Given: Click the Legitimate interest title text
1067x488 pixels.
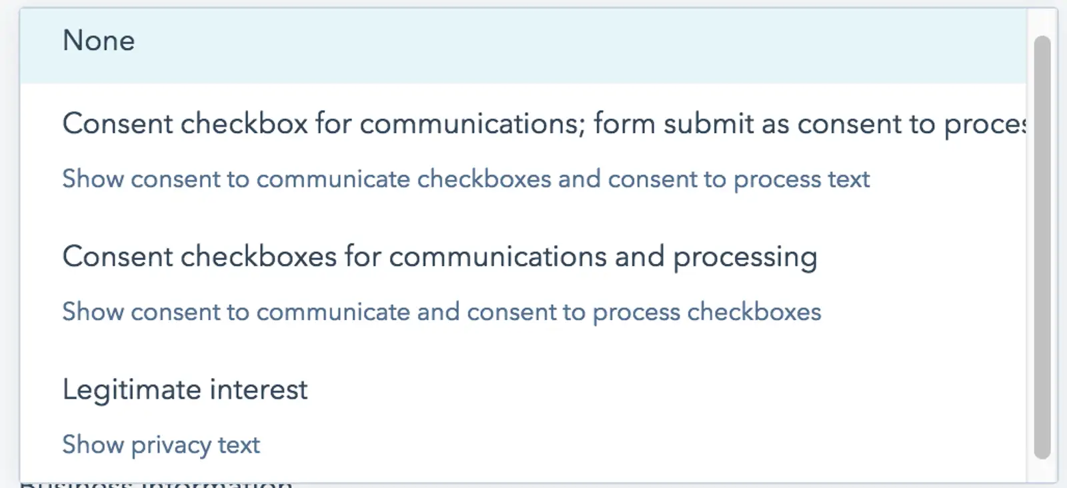Looking at the screenshot, I should point(185,389).
